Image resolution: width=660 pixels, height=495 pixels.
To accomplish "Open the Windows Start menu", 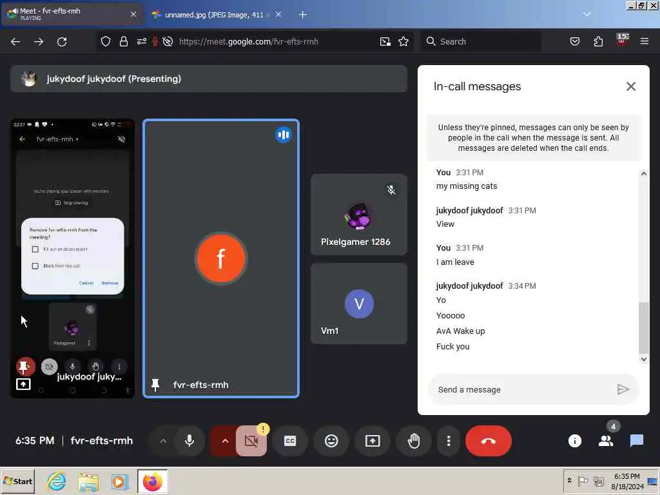I will (x=18, y=481).
